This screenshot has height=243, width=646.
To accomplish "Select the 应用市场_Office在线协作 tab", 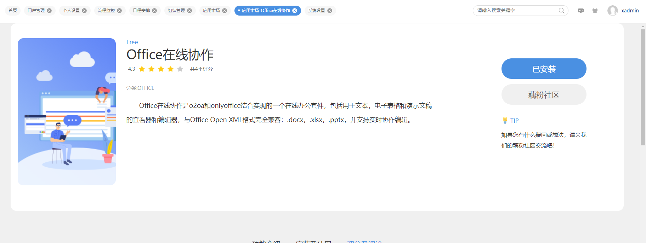I will (266, 11).
